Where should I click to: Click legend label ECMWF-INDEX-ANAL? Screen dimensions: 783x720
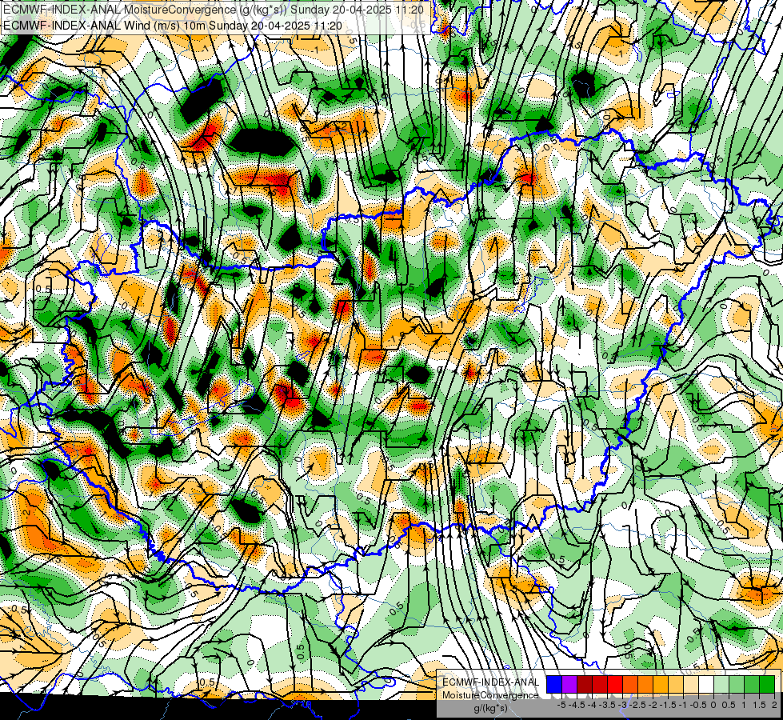491,682
